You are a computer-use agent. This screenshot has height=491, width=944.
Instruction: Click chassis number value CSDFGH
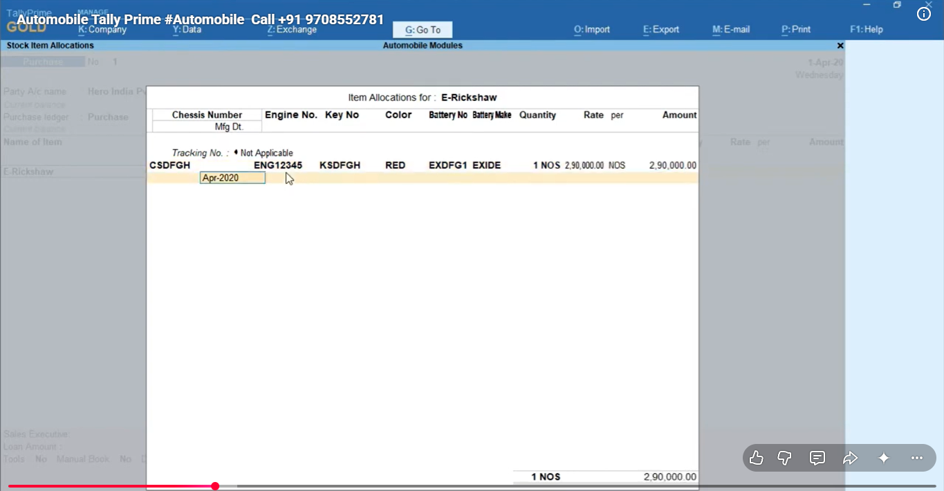click(x=169, y=165)
